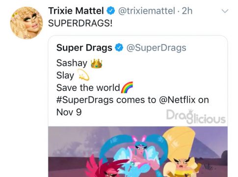Screen dimensions: 238x177
Task: Click Trixie Mattel's blue verified badge
Action: [x=111, y=11]
